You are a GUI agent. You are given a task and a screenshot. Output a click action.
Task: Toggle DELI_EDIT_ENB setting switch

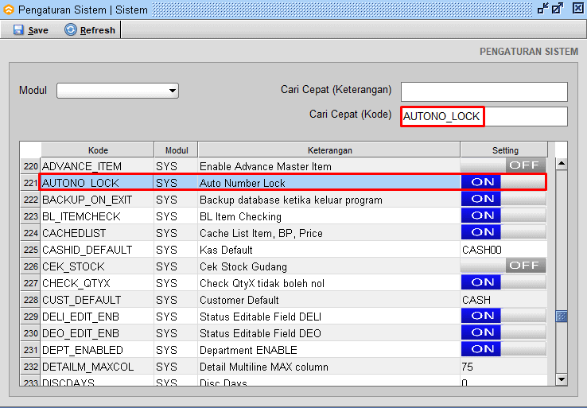(503, 316)
